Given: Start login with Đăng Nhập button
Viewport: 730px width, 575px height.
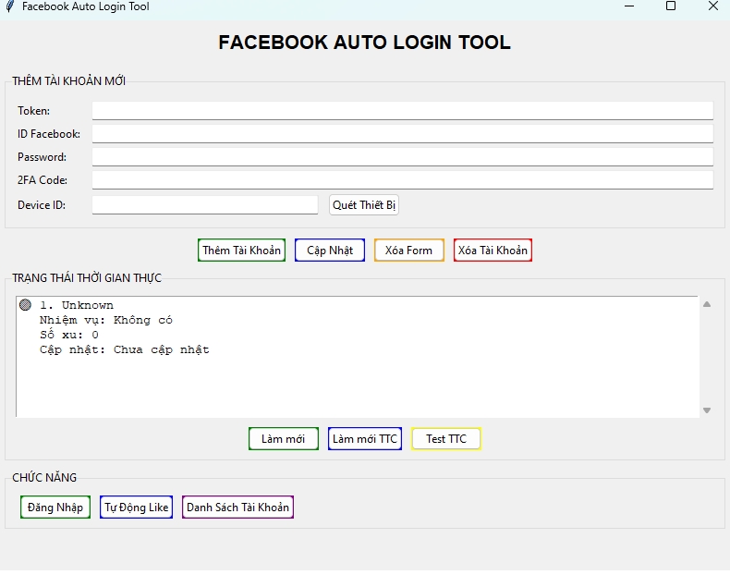Looking at the screenshot, I should (x=55, y=507).
